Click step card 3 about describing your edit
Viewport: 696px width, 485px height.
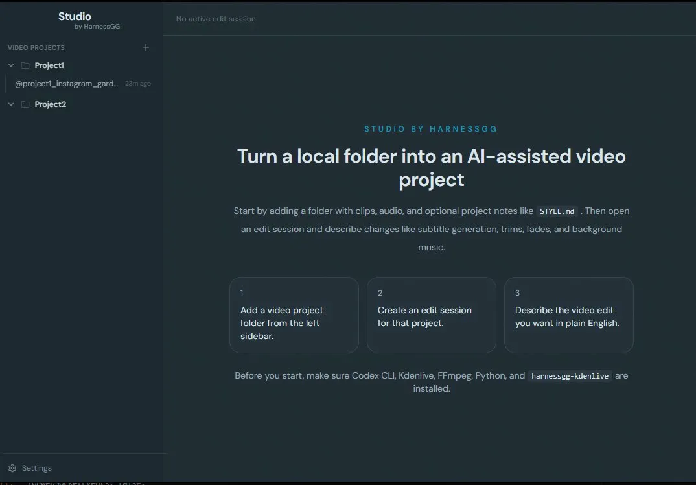coord(568,315)
